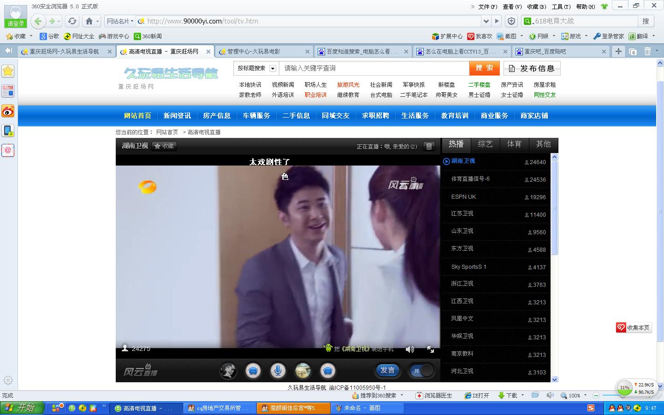Expand the home button dropdown arrow
The width and height of the screenshot is (664, 415).
click(x=98, y=21)
